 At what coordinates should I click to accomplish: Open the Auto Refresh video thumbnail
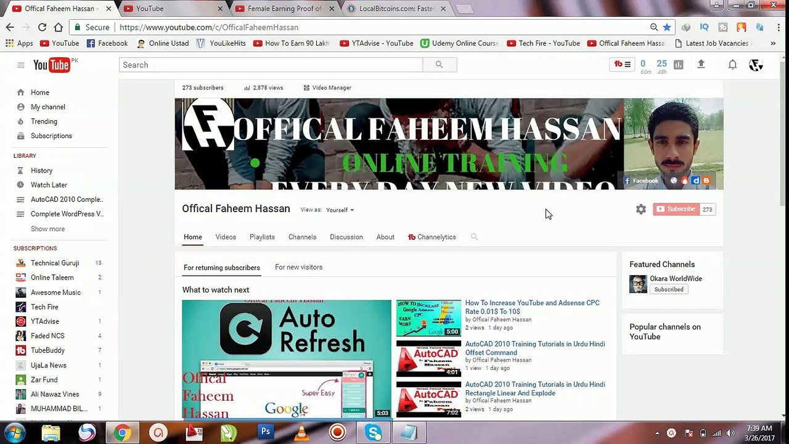click(287, 359)
